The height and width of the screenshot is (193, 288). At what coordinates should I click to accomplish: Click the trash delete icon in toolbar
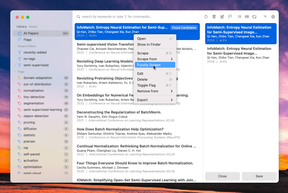point(214,17)
